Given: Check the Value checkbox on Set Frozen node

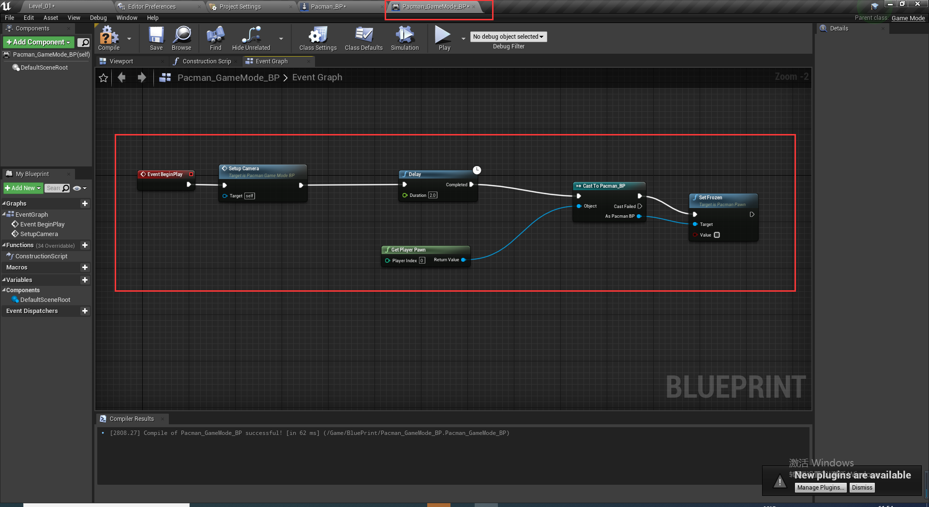Looking at the screenshot, I should click(717, 235).
